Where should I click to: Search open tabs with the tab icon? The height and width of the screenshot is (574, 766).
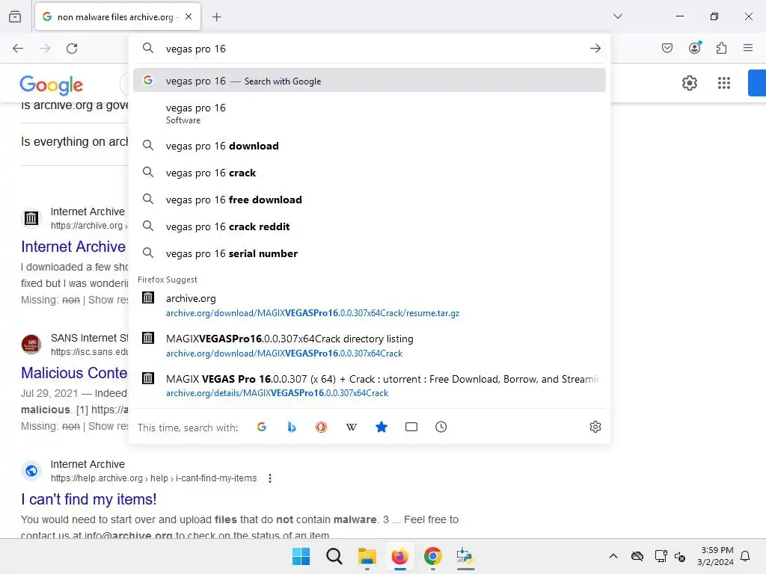click(411, 427)
